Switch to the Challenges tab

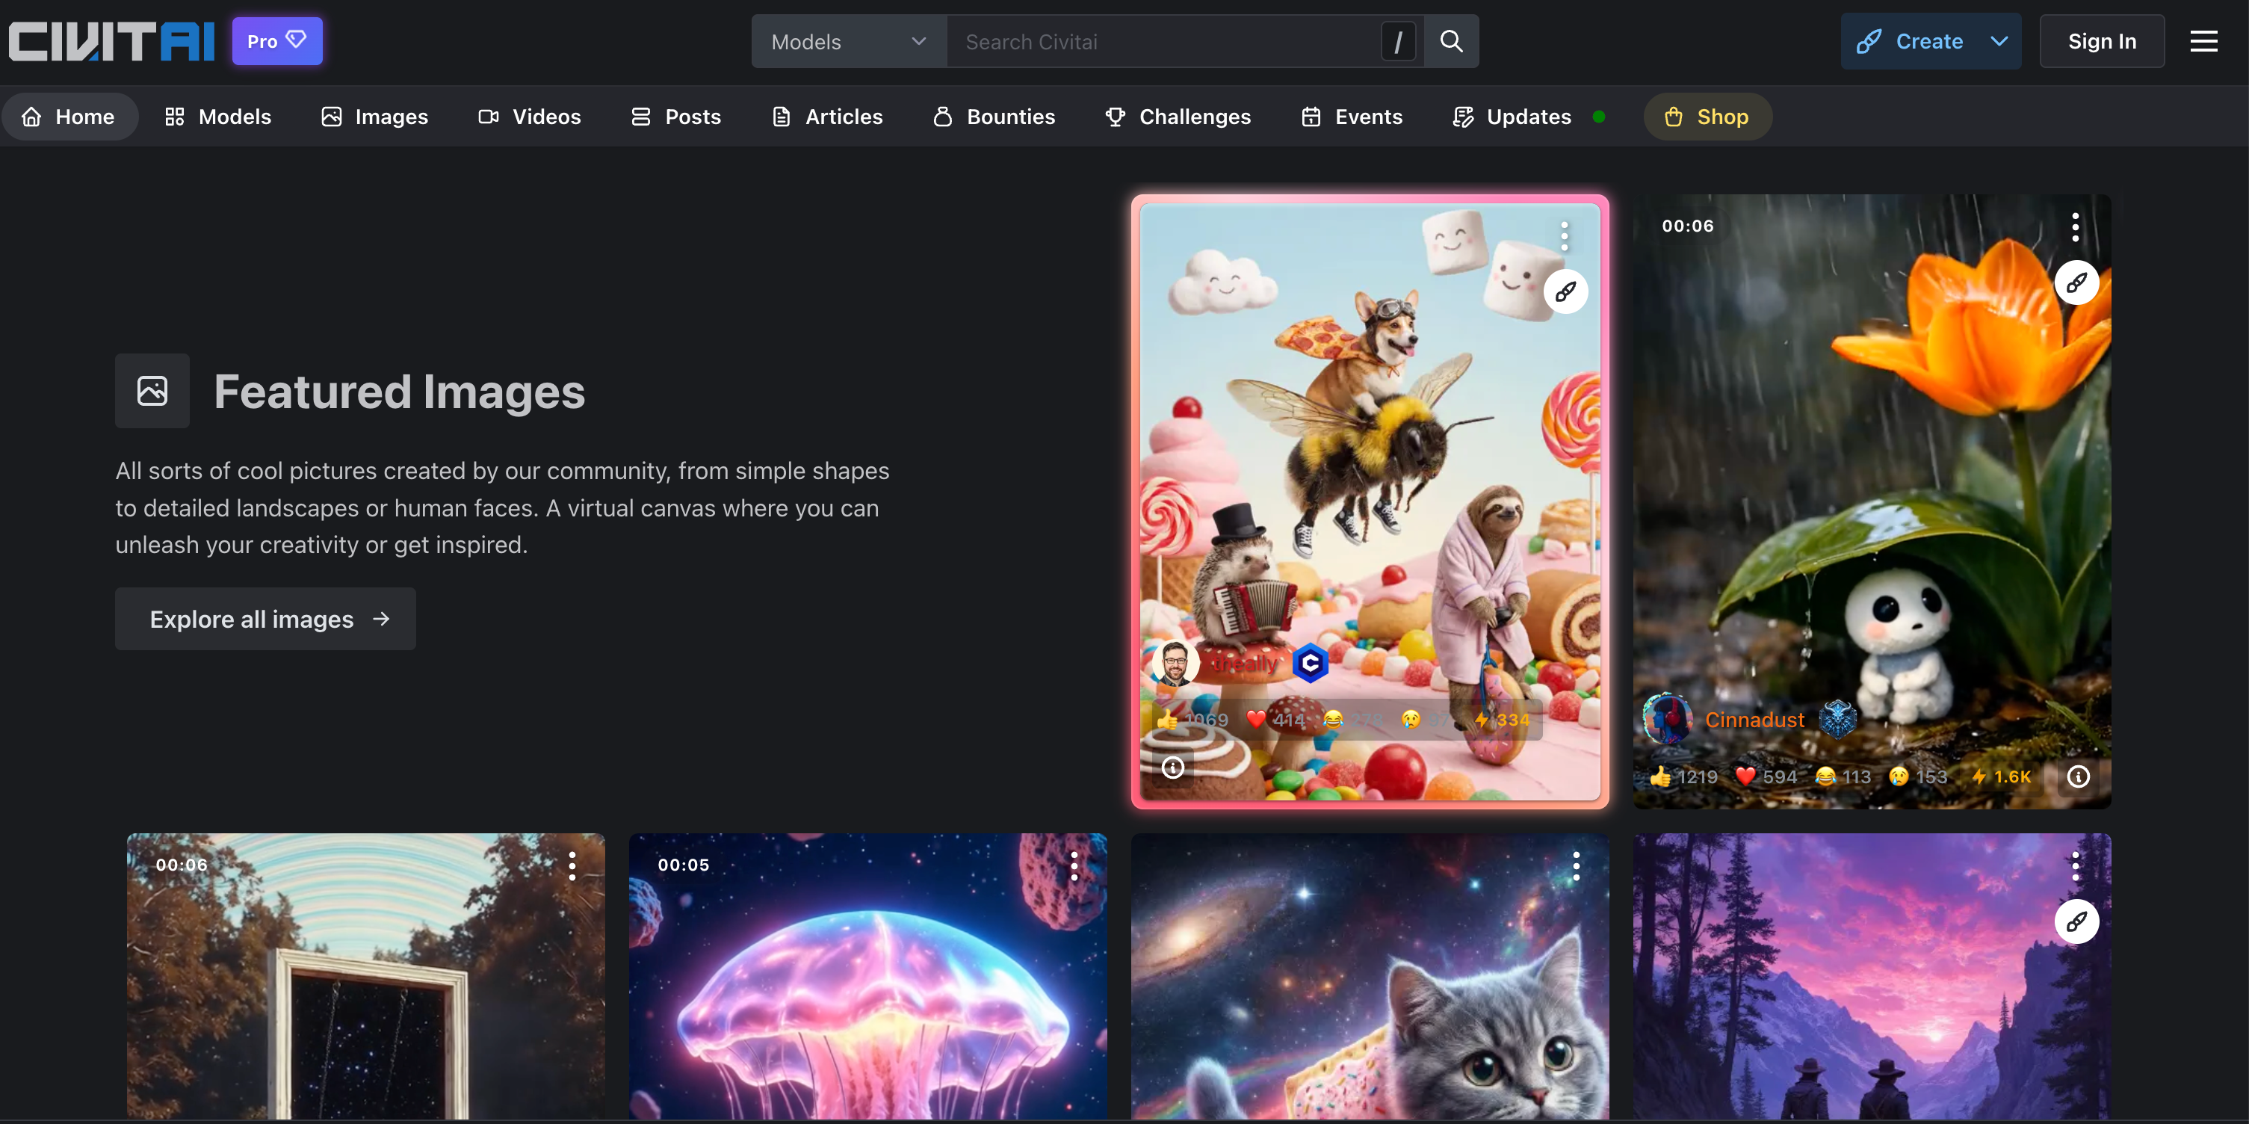(x=1177, y=116)
